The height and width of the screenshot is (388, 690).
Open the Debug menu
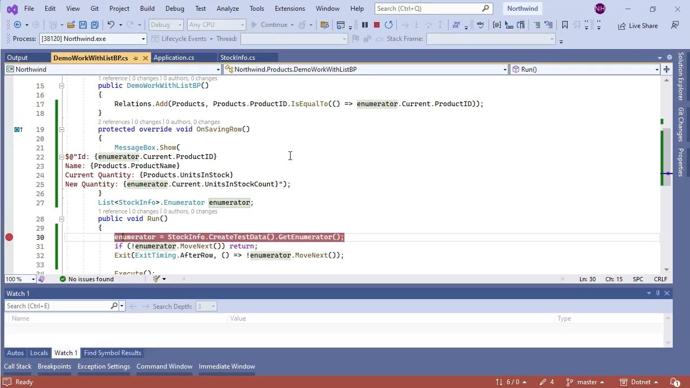click(175, 9)
